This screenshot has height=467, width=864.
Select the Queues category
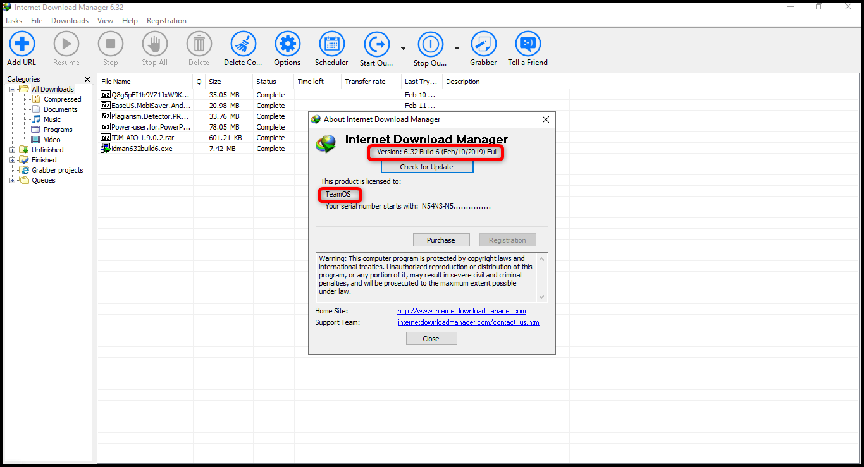coord(44,180)
